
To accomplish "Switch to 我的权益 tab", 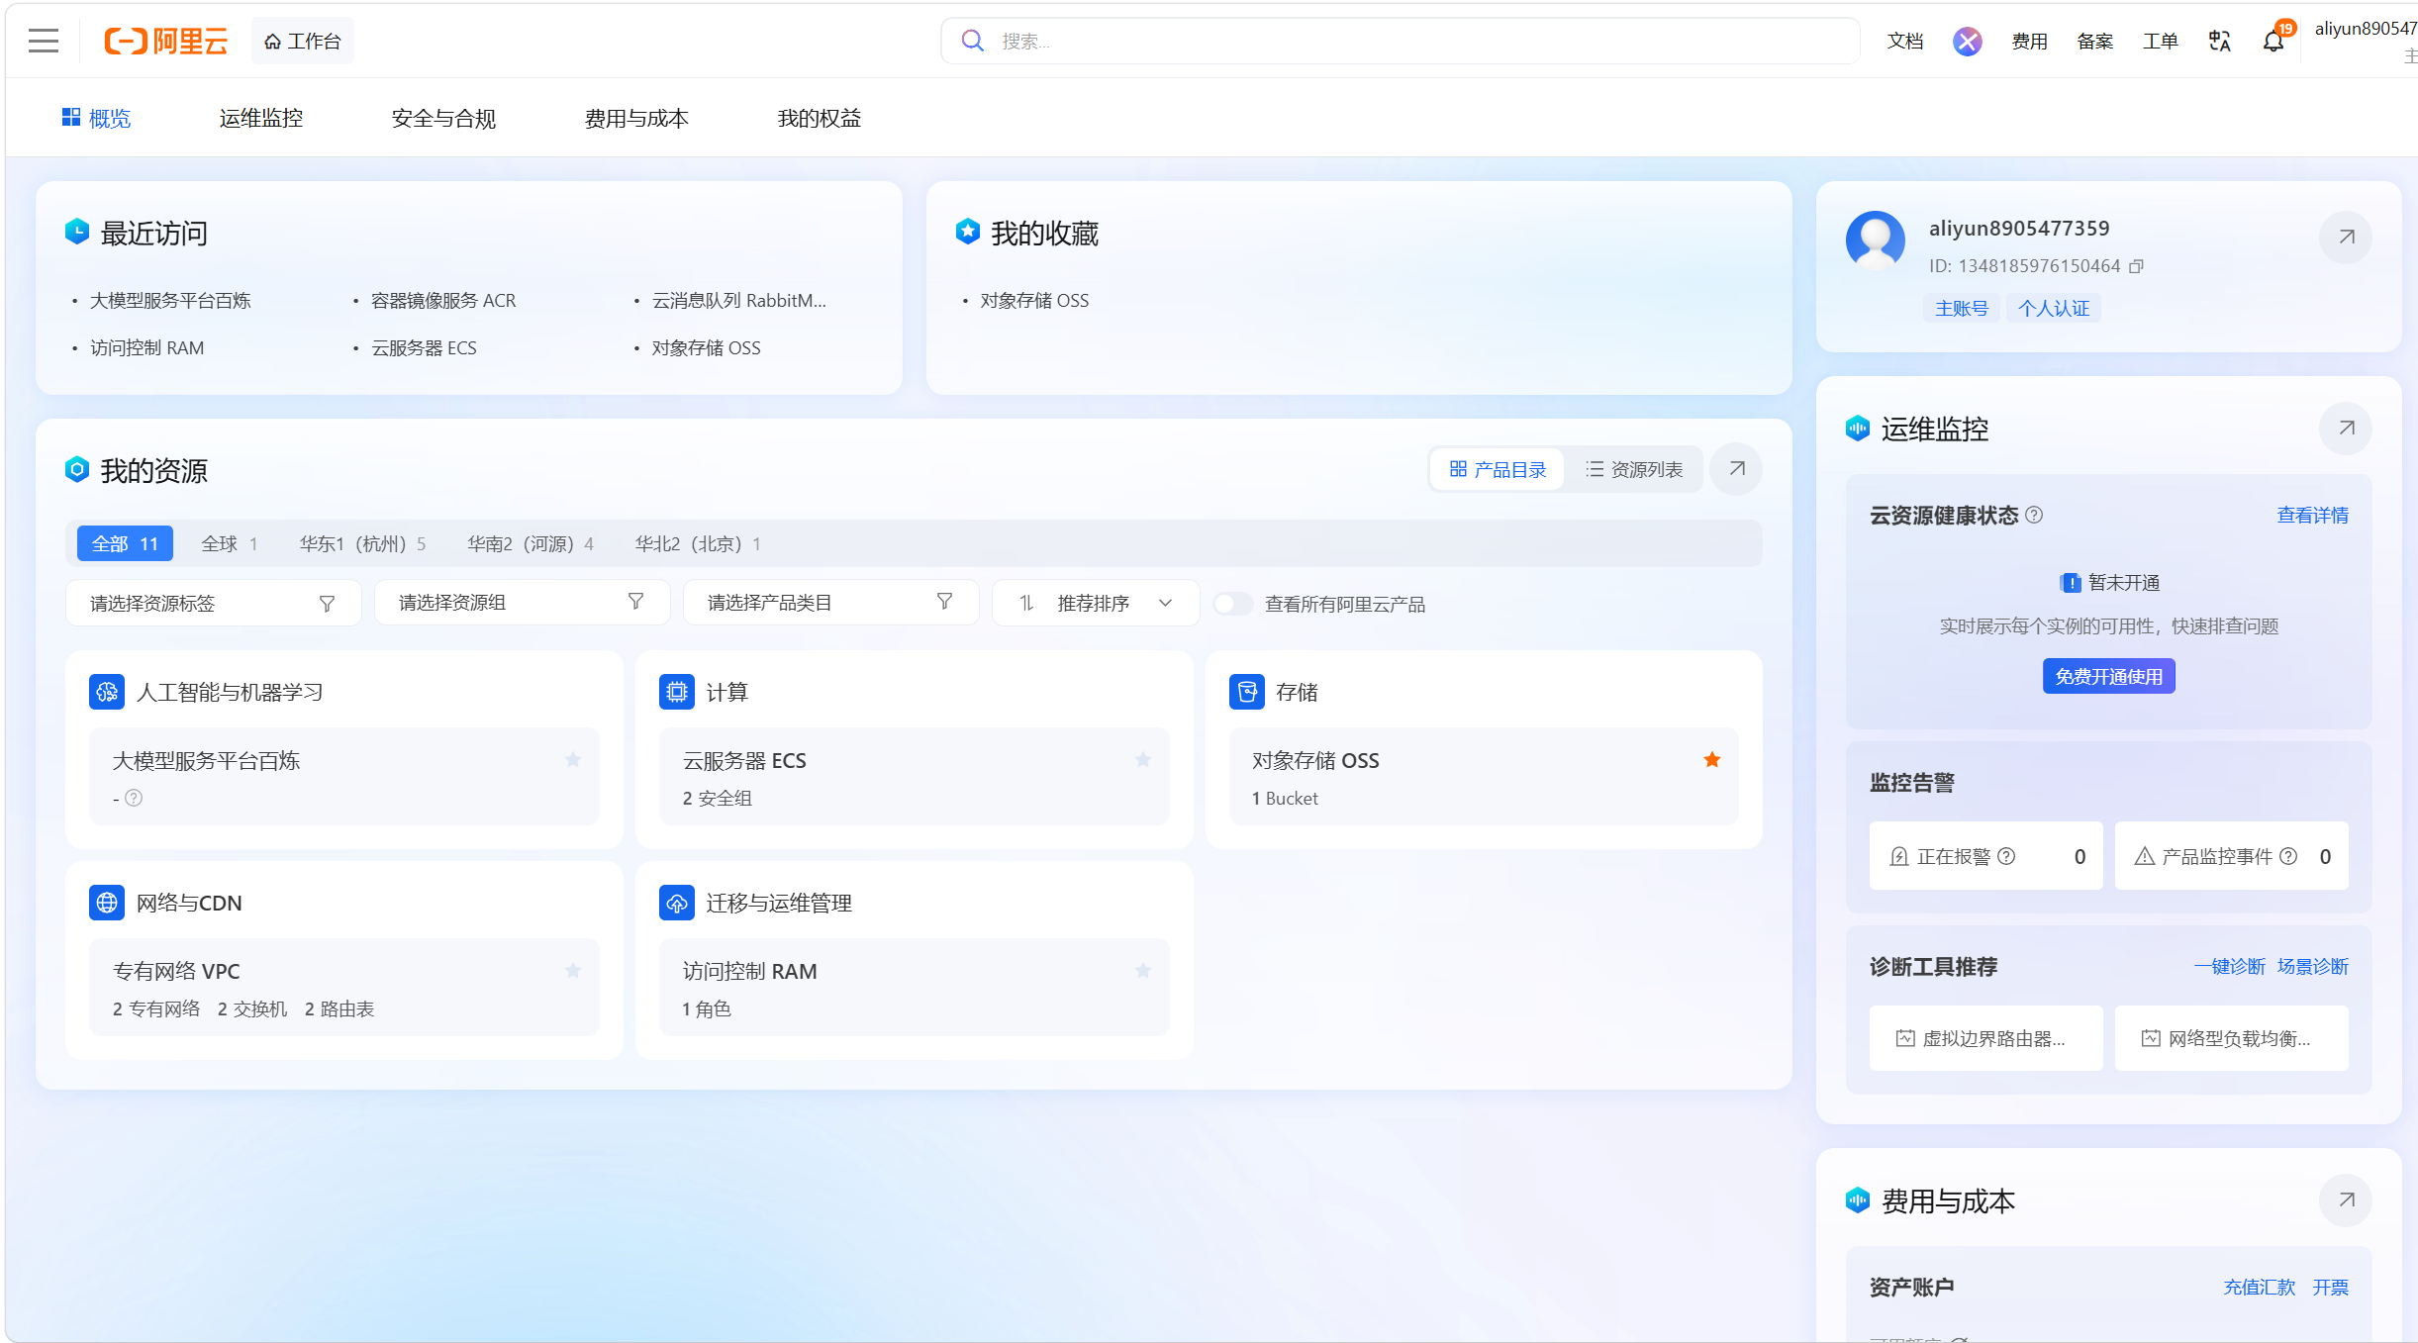I will point(820,118).
